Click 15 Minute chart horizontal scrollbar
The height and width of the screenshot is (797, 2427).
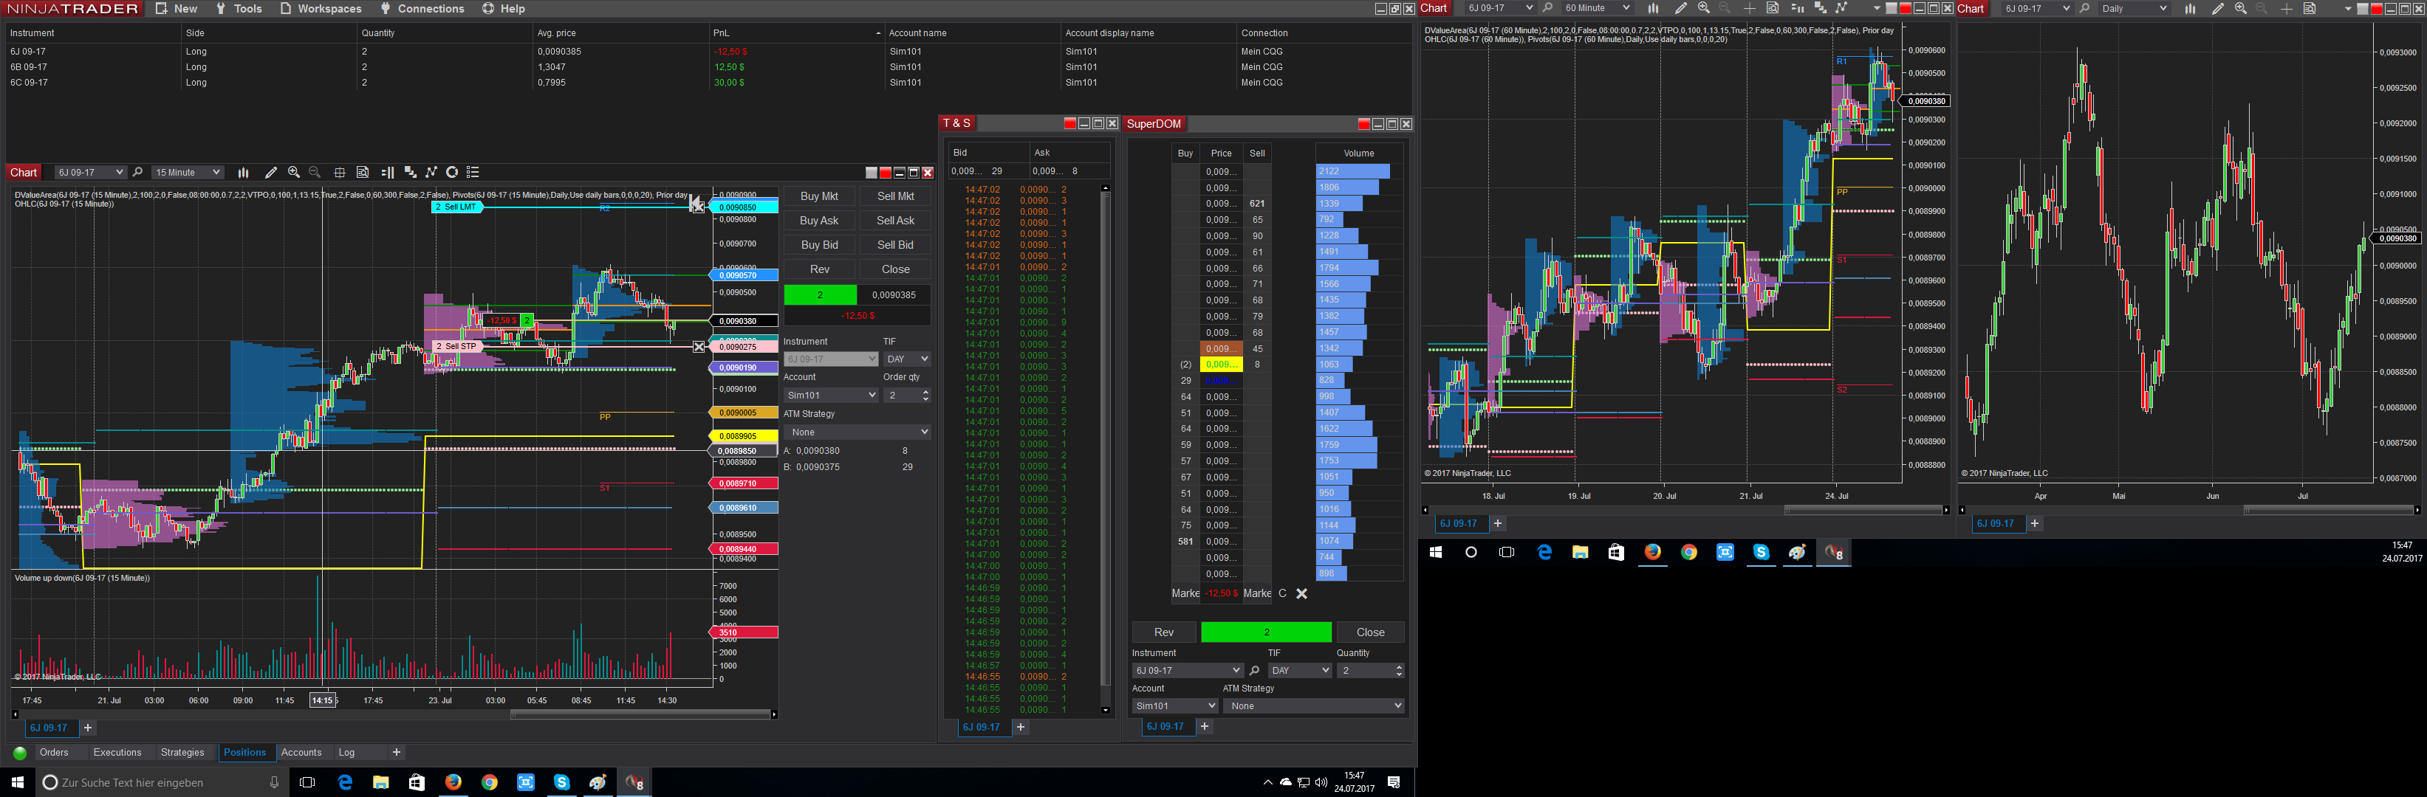pos(640,715)
